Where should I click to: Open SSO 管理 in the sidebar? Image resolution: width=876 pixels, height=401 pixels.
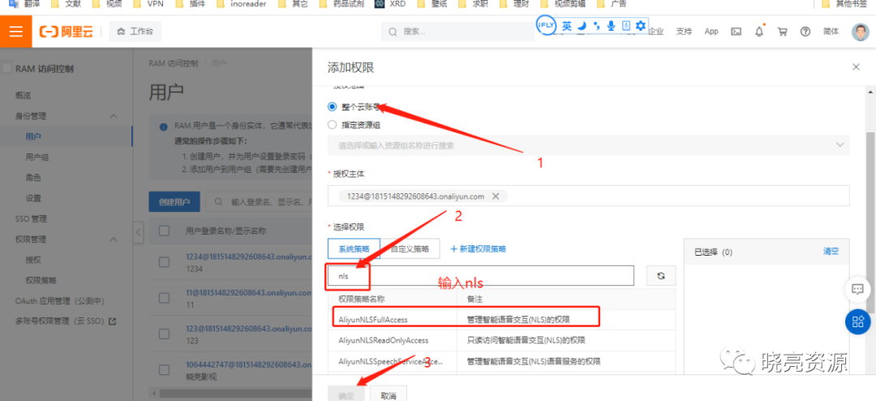(31, 218)
